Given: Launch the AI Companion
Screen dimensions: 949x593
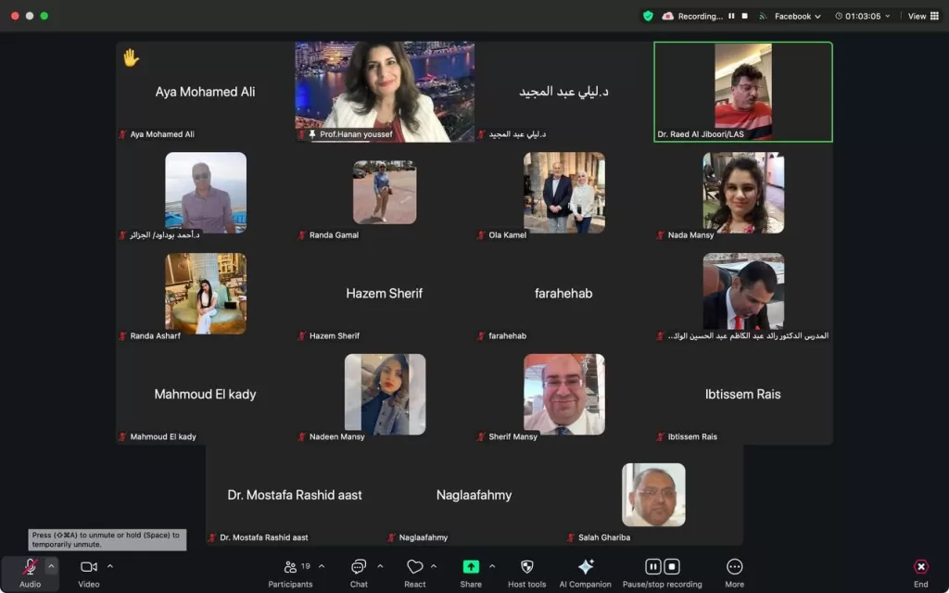Looking at the screenshot, I should pos(585,567).
